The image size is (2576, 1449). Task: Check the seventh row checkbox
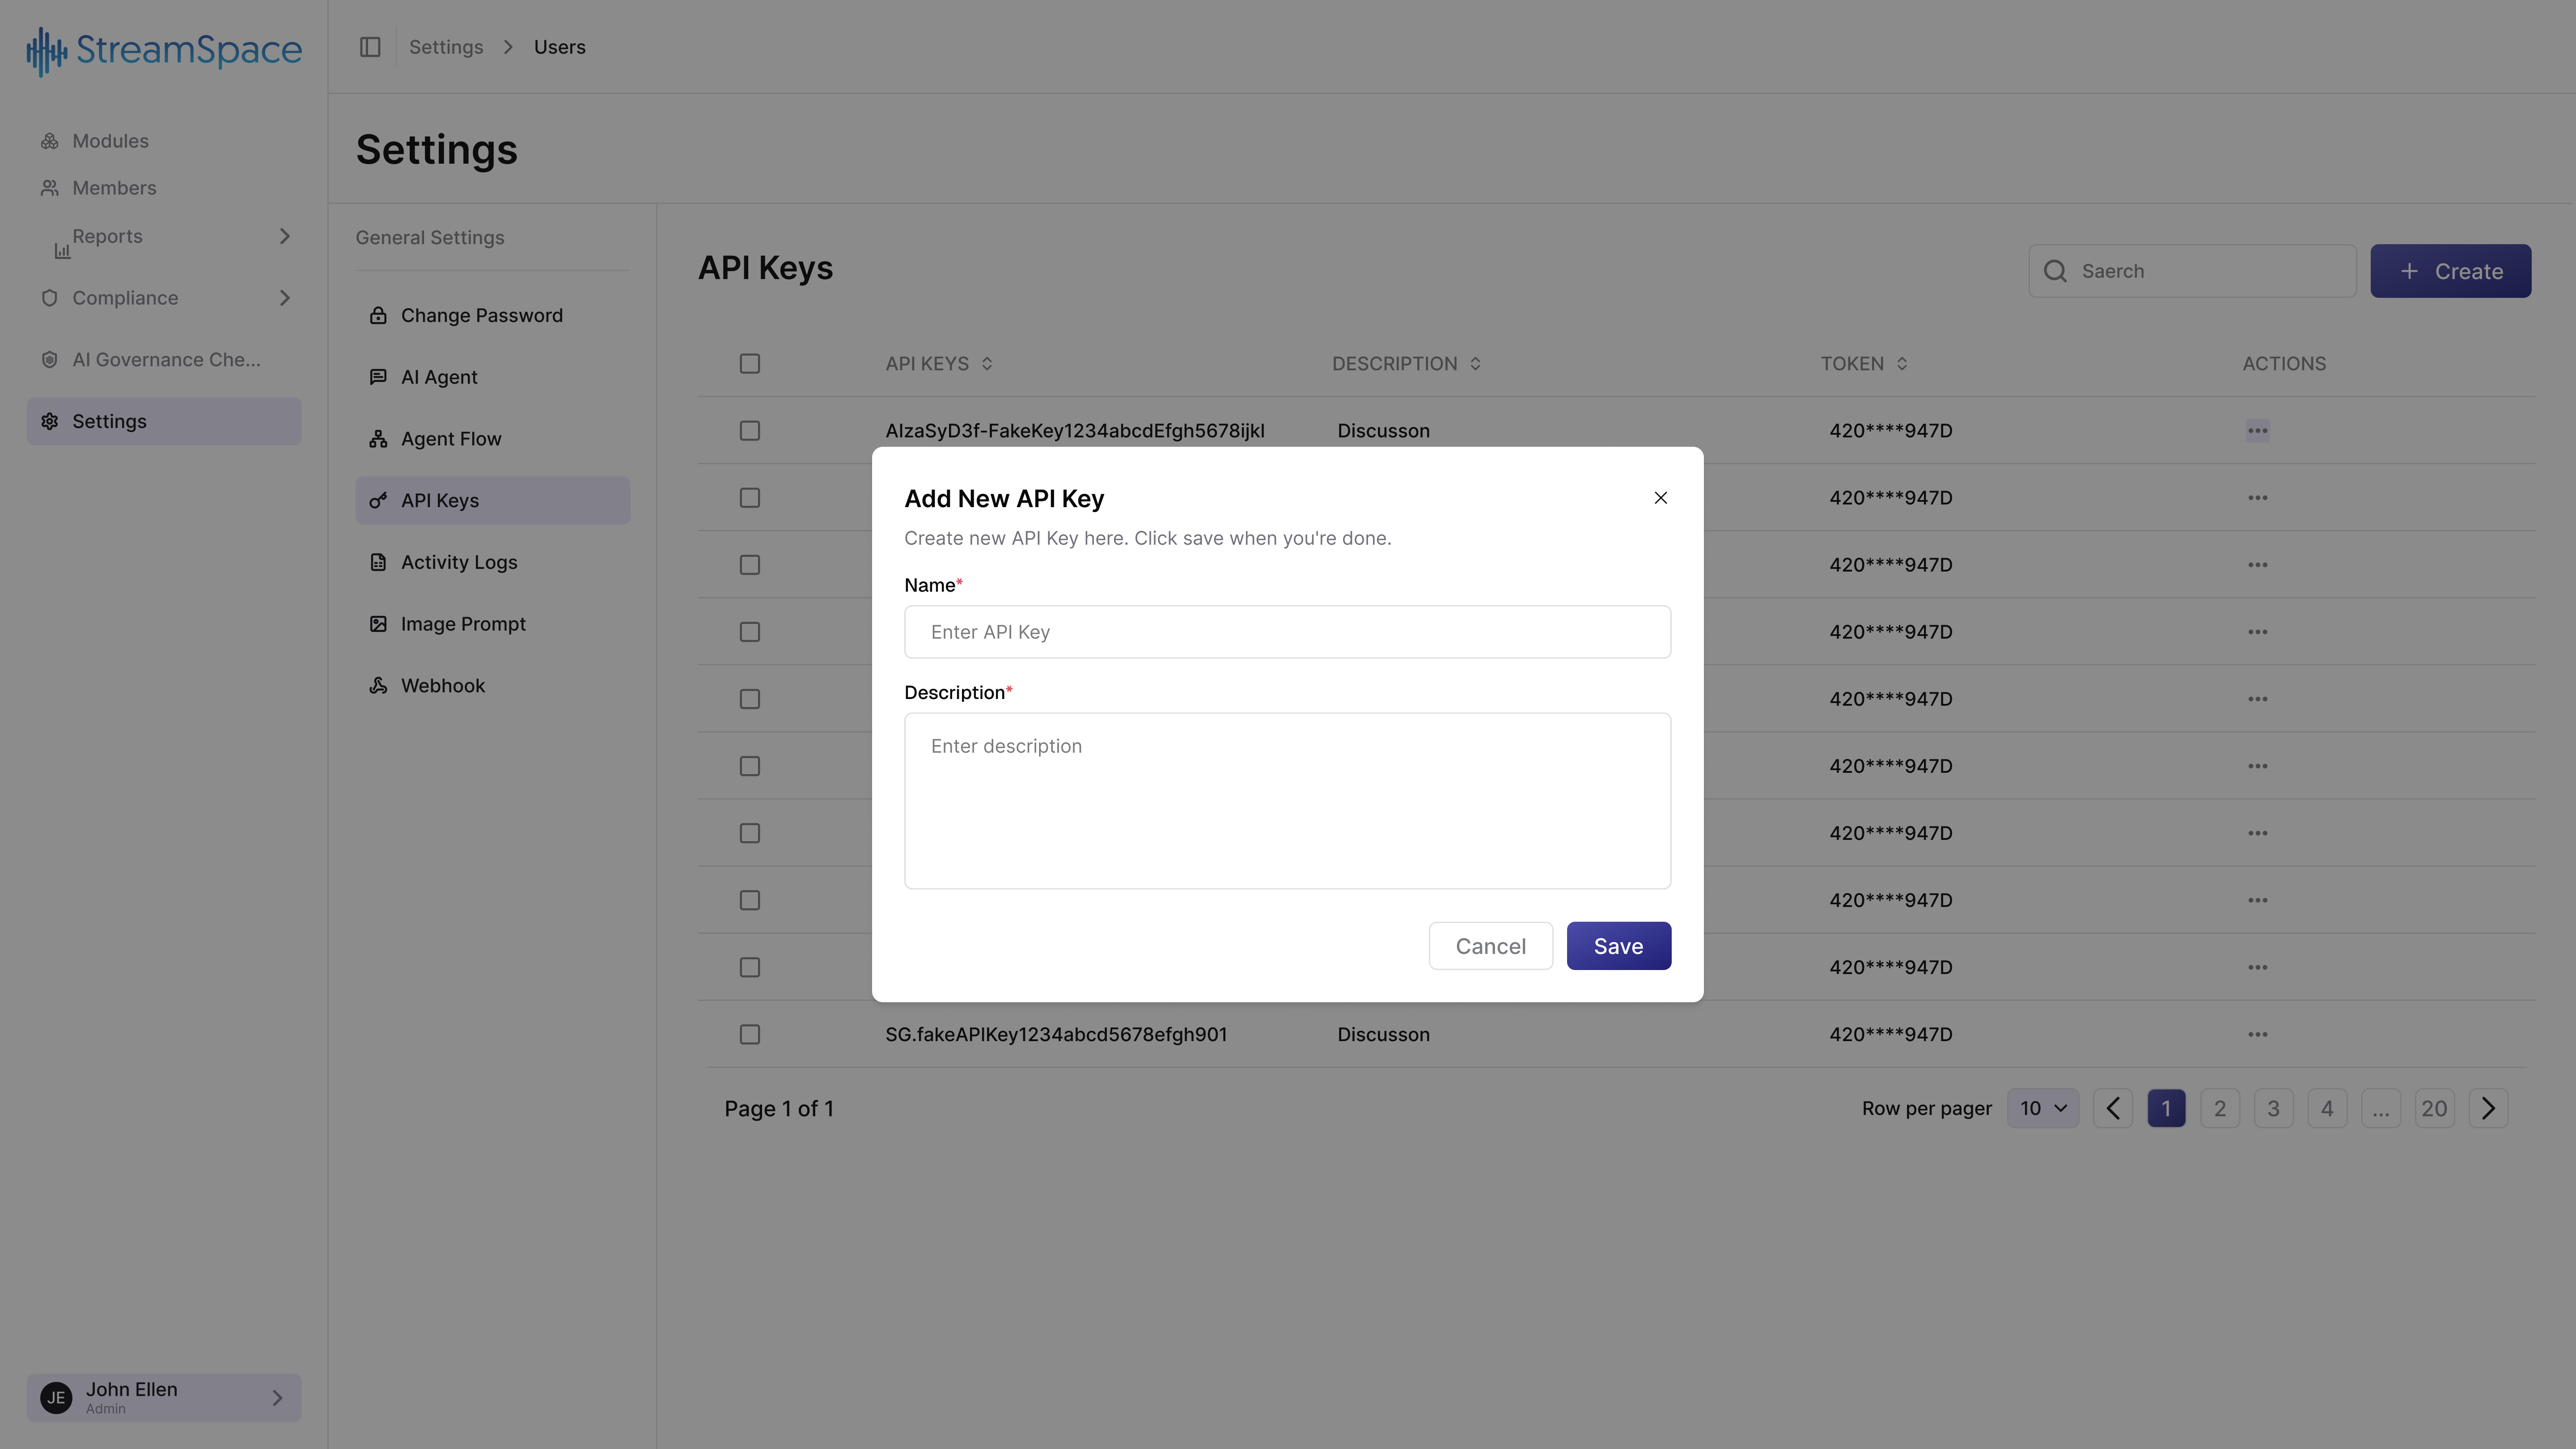(x=750, y=833)
